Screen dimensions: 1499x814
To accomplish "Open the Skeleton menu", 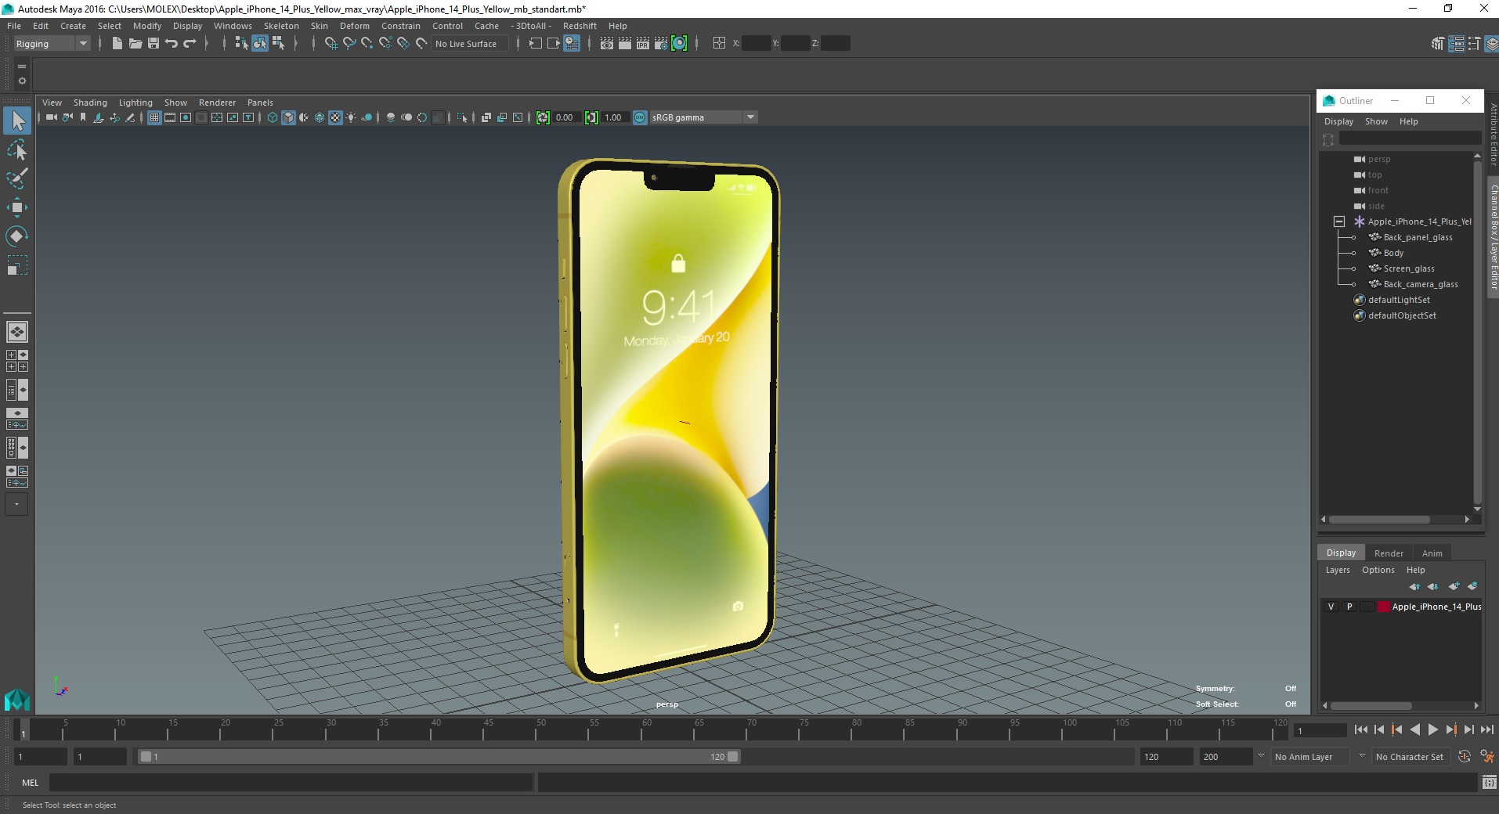I will pos(281,26).
